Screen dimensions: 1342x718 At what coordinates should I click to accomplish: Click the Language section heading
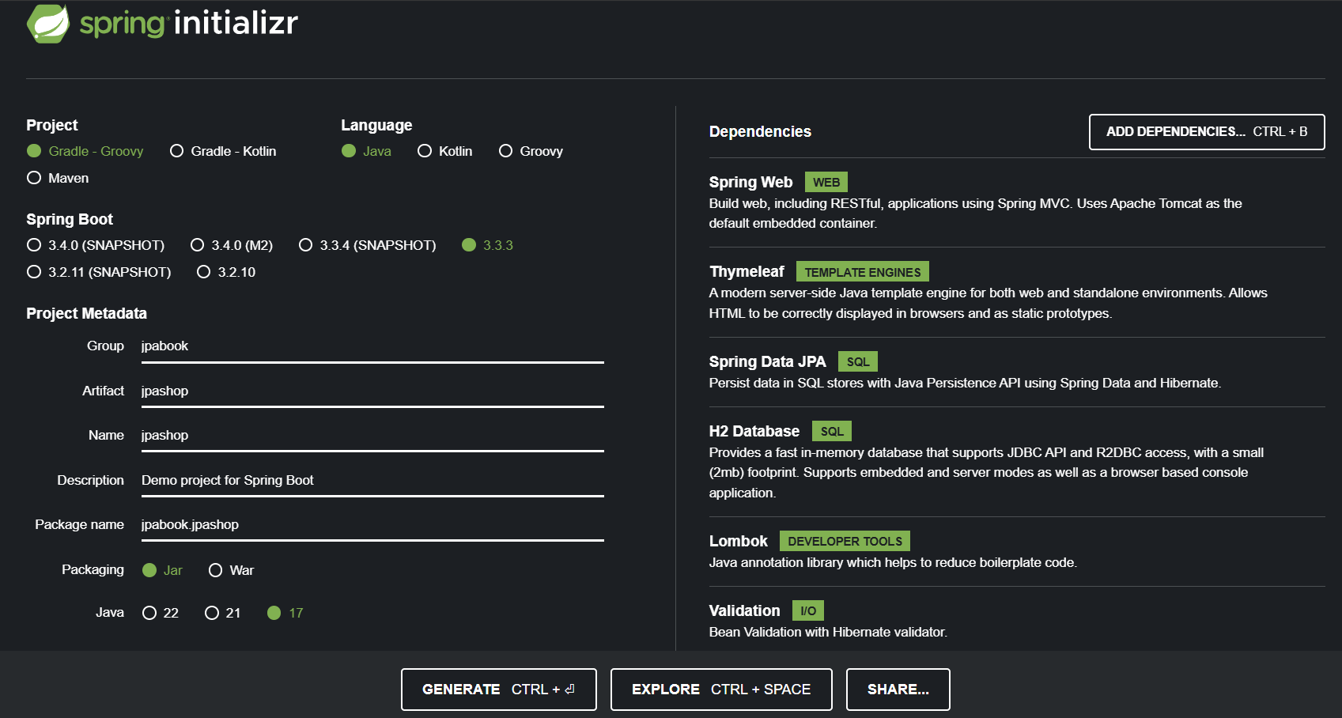point(376,126)
